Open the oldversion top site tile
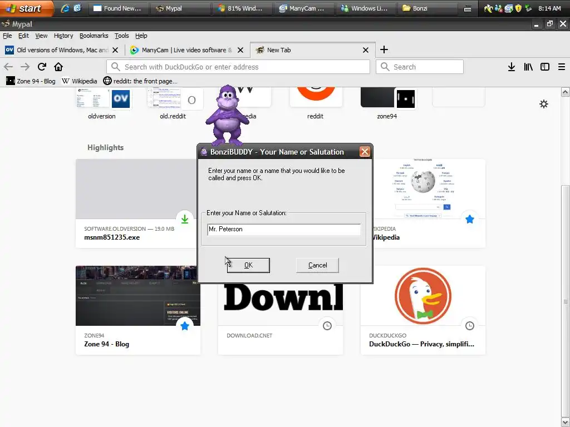 (103, 103)
